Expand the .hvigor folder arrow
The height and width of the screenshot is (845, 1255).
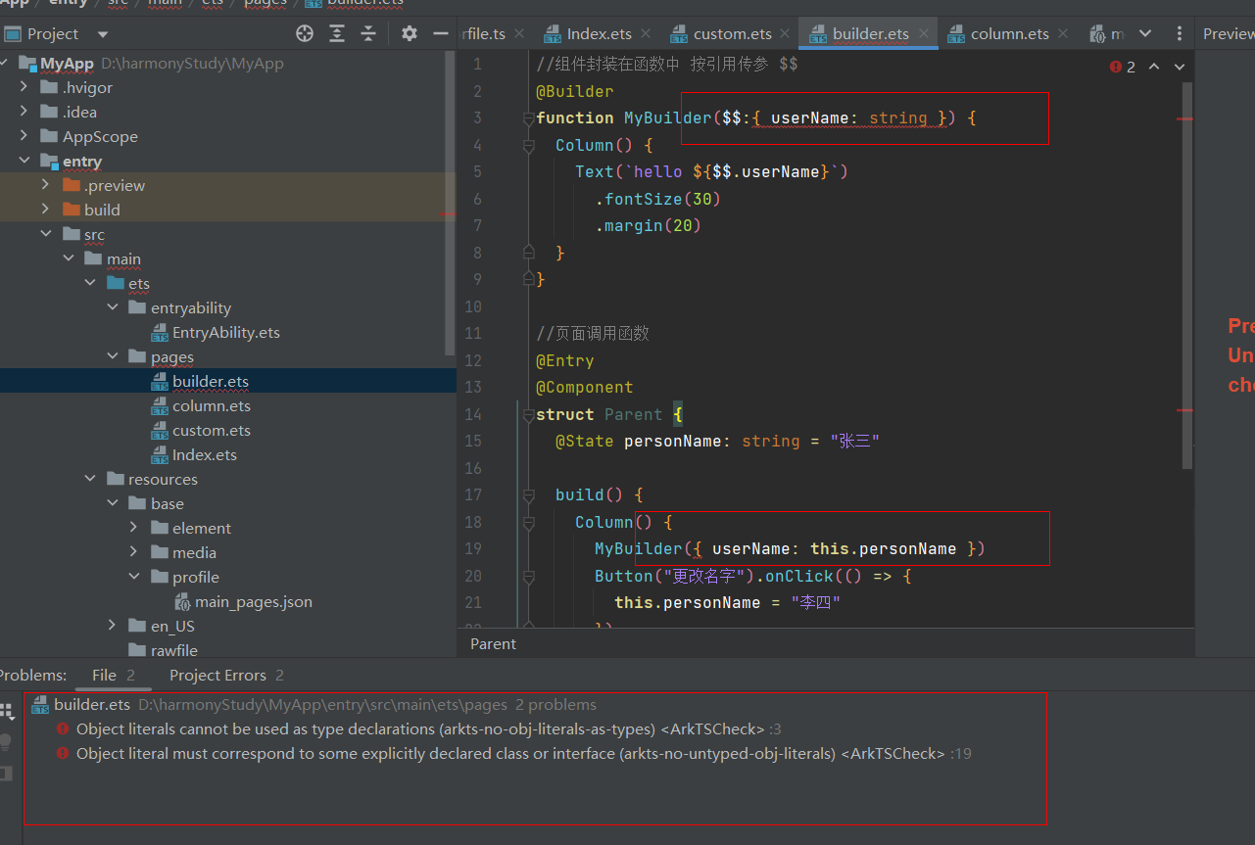click(x=24, y=87)
